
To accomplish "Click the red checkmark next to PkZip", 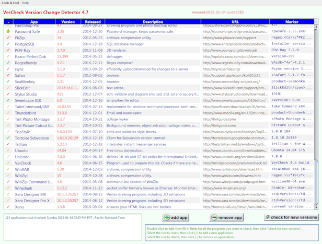I will click(8, 38).
